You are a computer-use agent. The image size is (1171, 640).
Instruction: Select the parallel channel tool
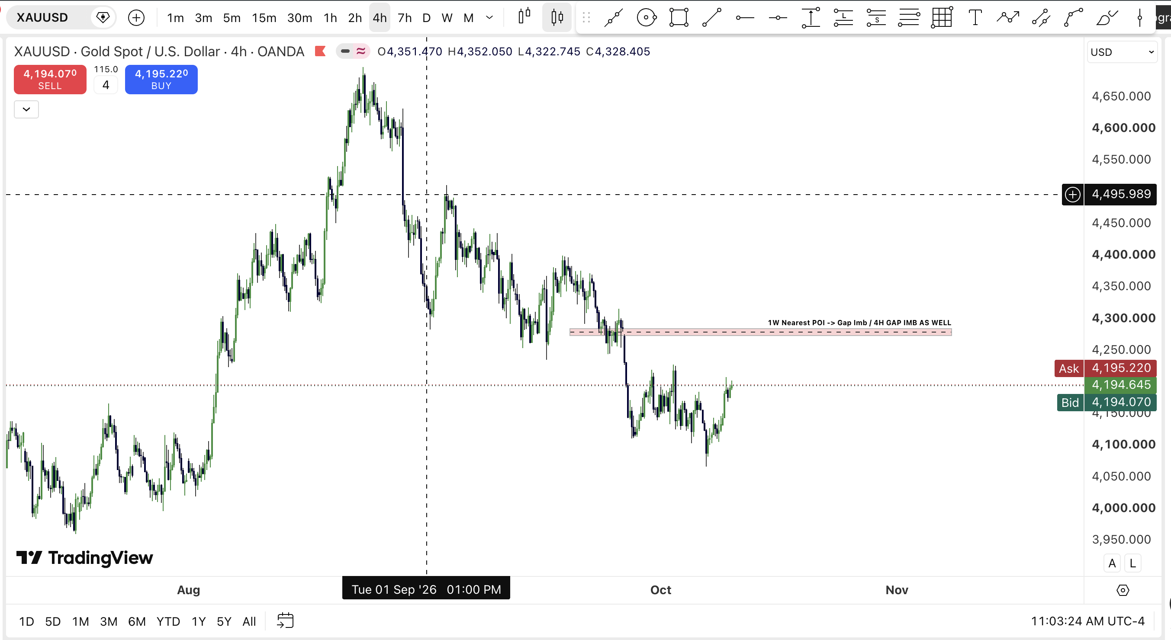(x=1041, y=18)
